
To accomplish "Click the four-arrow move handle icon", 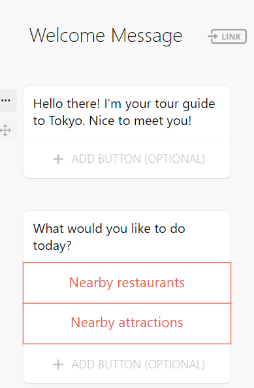I will tap(5, 130).
